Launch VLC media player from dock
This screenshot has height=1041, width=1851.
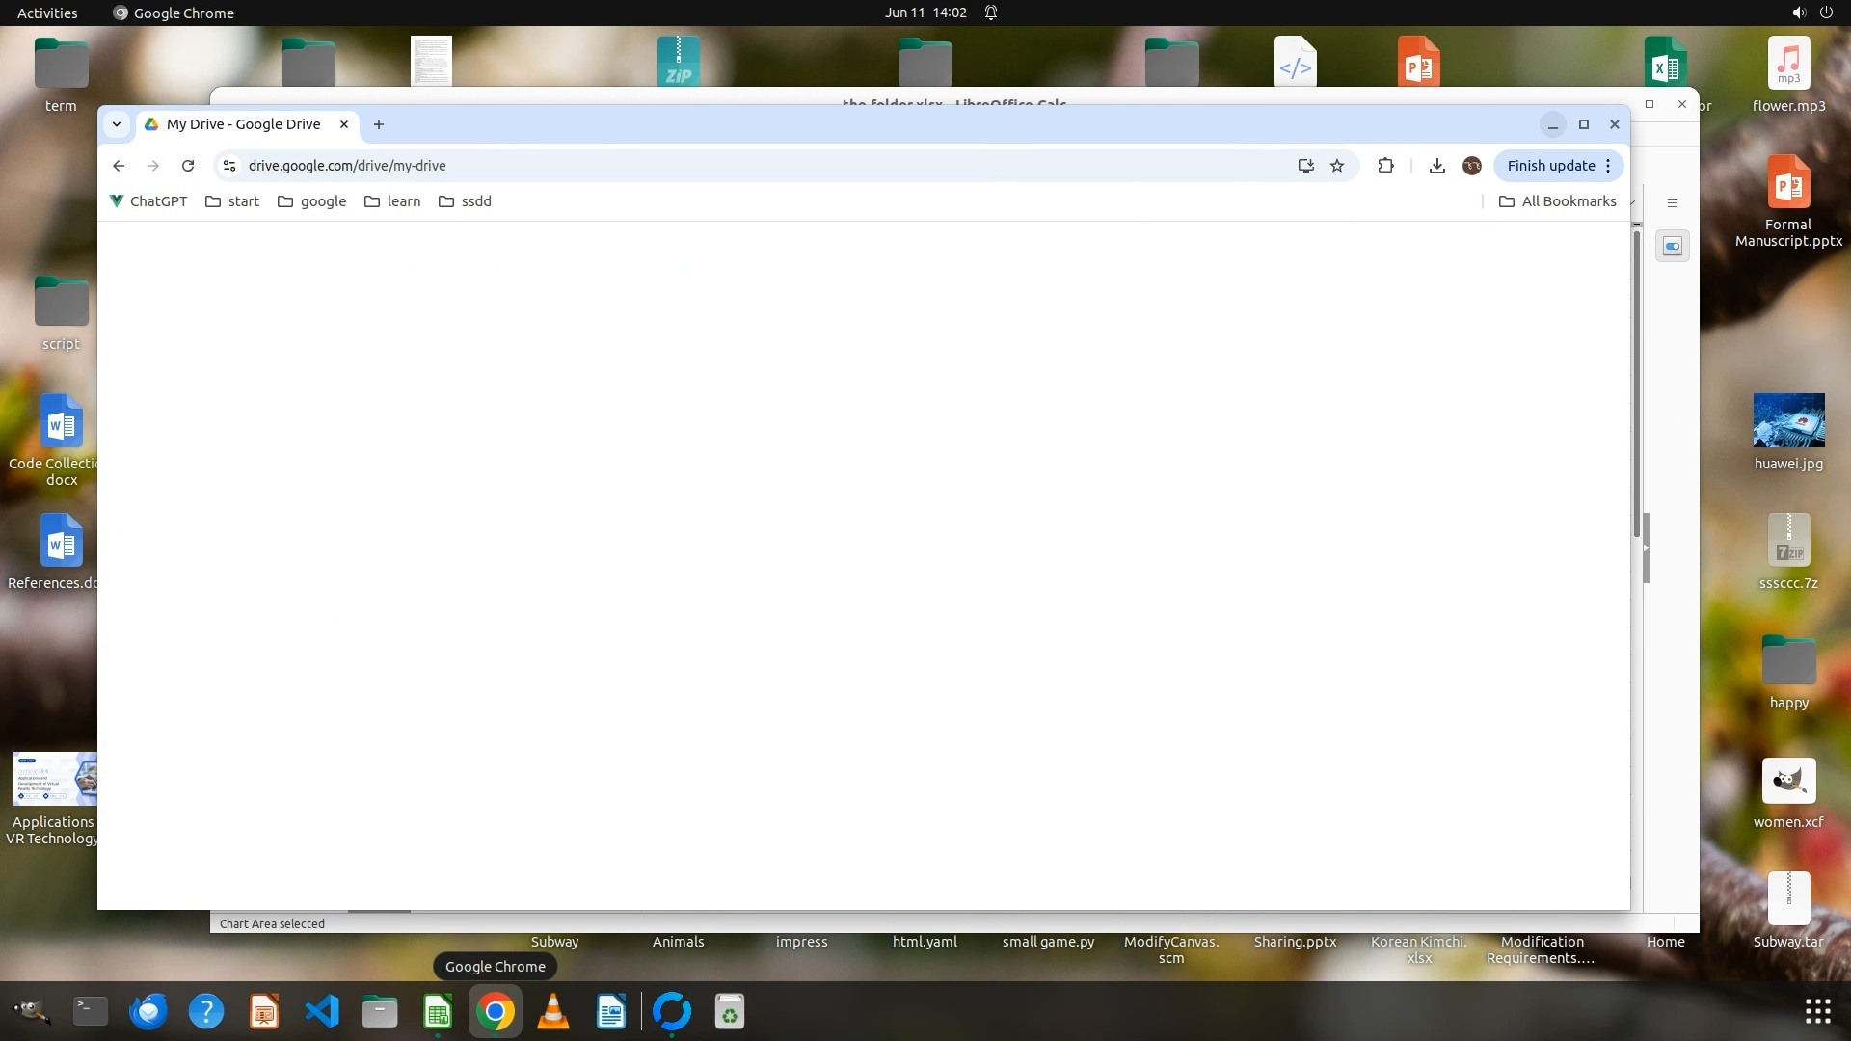[552, 1012]
